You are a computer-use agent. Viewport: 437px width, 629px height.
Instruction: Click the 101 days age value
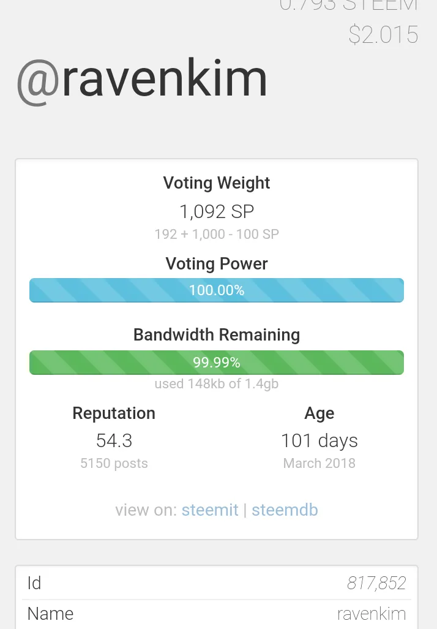(319, 440)
